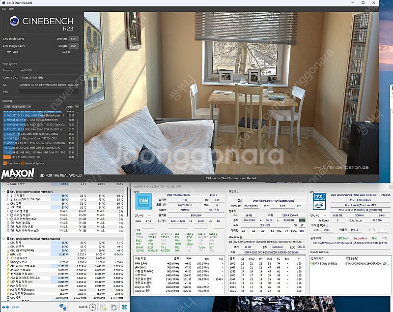This screenshot has height=312, width=393.
Task: Select the Intel Xeon CPU X5650 ranking row
Action: coord(39,134)
